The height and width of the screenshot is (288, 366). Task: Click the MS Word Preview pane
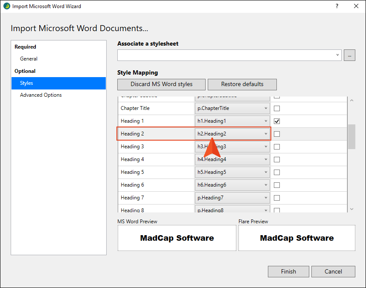(177, 238)
